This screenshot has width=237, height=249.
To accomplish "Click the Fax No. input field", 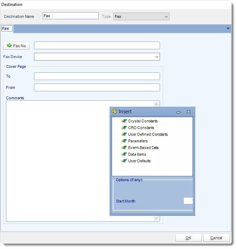I will coord(97,45).
